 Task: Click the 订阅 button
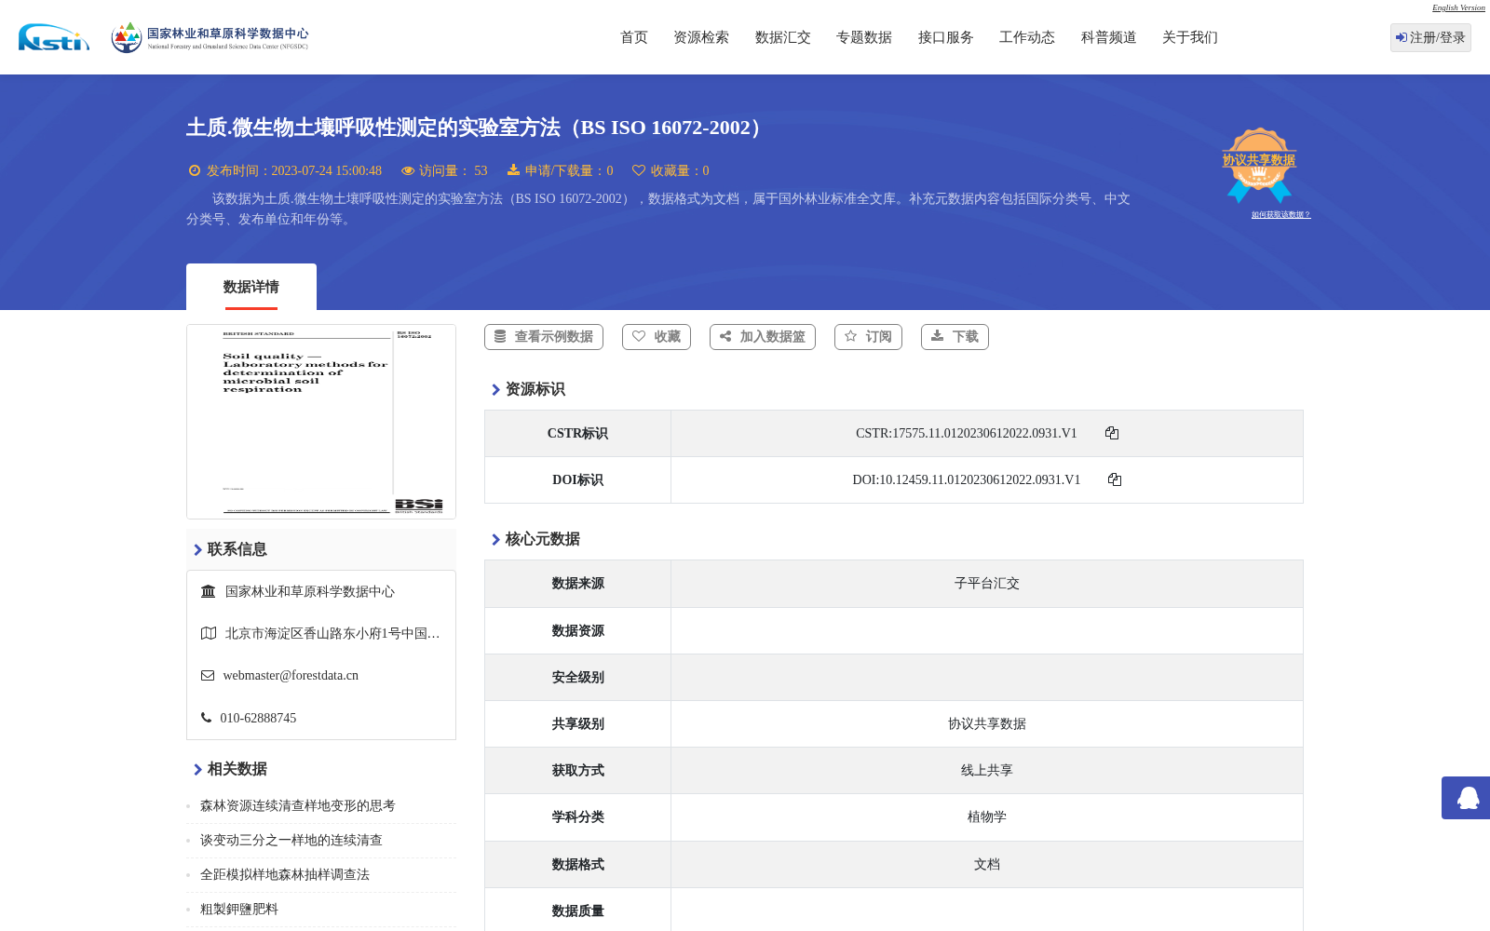pos(868,337)
